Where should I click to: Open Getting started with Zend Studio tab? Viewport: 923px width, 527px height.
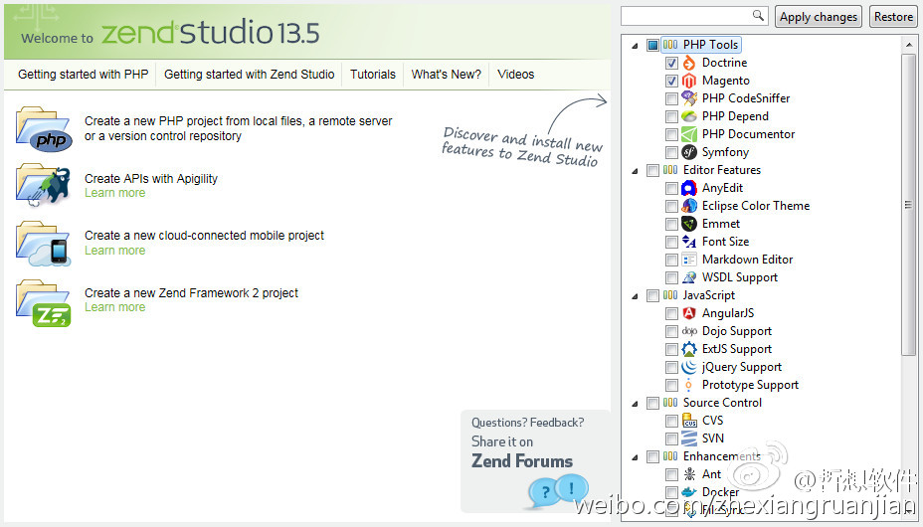tap(249, 75)
